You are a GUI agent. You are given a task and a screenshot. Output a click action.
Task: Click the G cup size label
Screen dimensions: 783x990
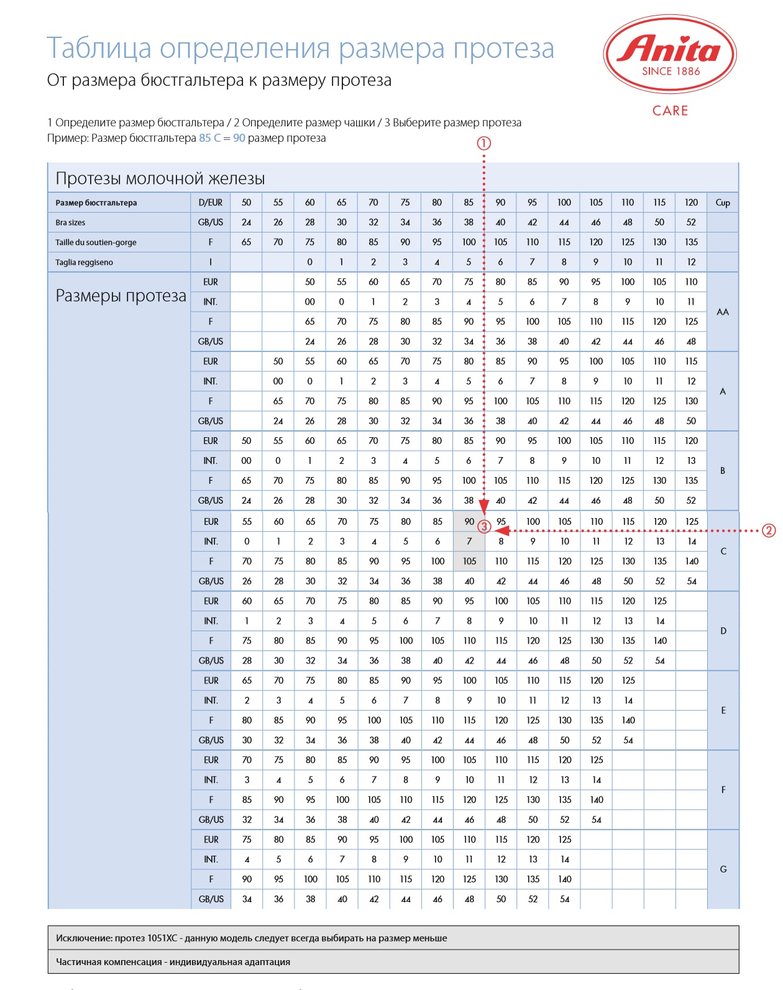pyautogui.click(x=723, y=869)
